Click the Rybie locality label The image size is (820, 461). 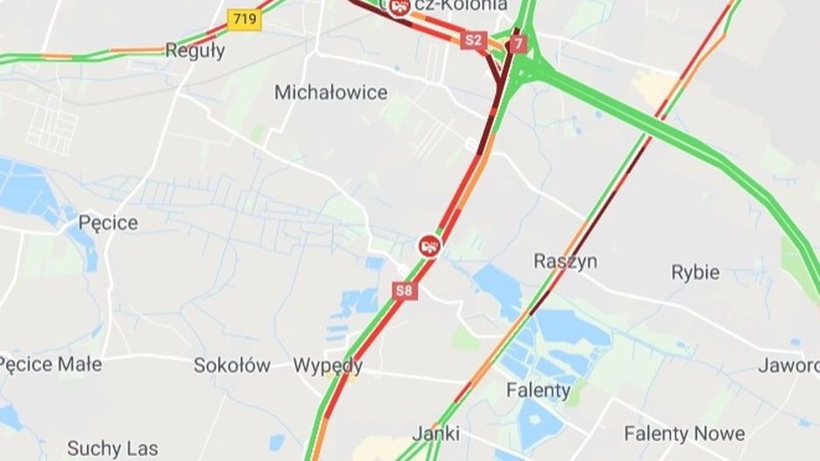coord(695,272)
